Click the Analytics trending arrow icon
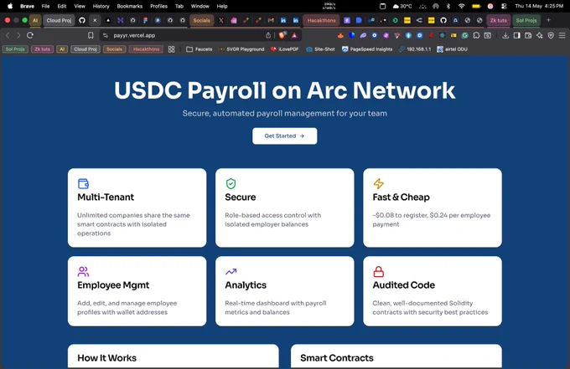Image resolution: width=570 pixels, height=369 pixels. click(231, 271)
